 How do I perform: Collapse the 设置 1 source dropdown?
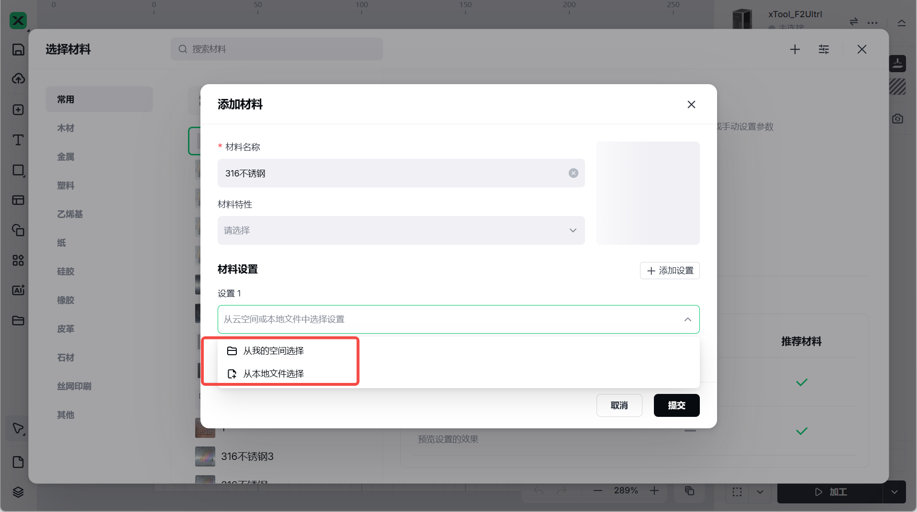[687, 319]
